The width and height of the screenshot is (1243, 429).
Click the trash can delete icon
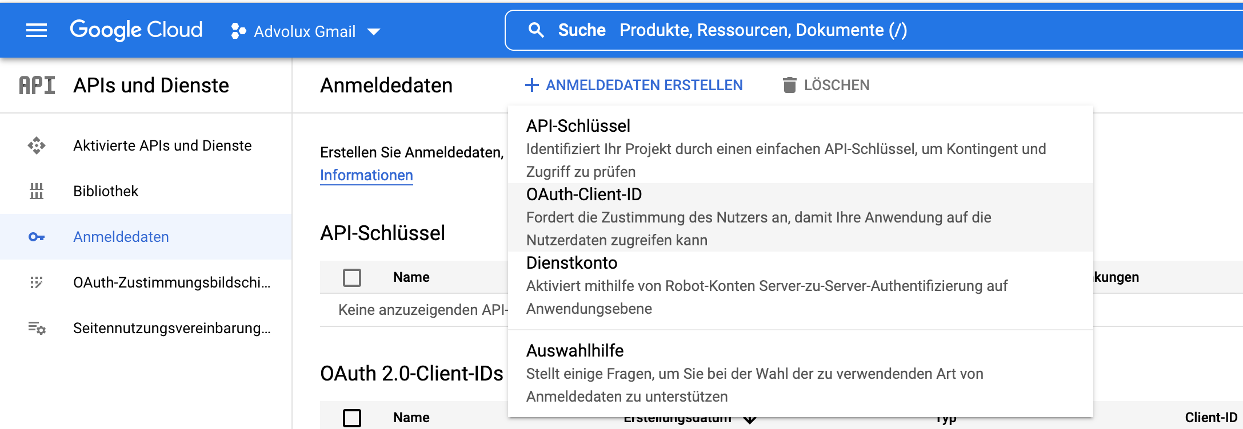coord(789,85)
